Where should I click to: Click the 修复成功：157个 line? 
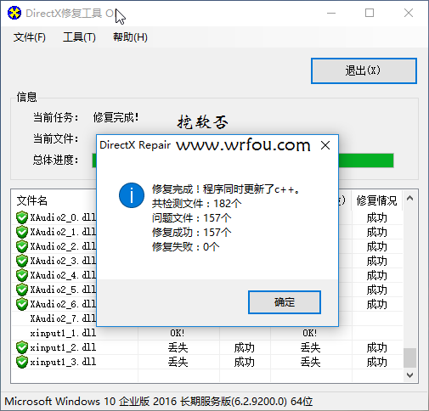click(192, 233)
